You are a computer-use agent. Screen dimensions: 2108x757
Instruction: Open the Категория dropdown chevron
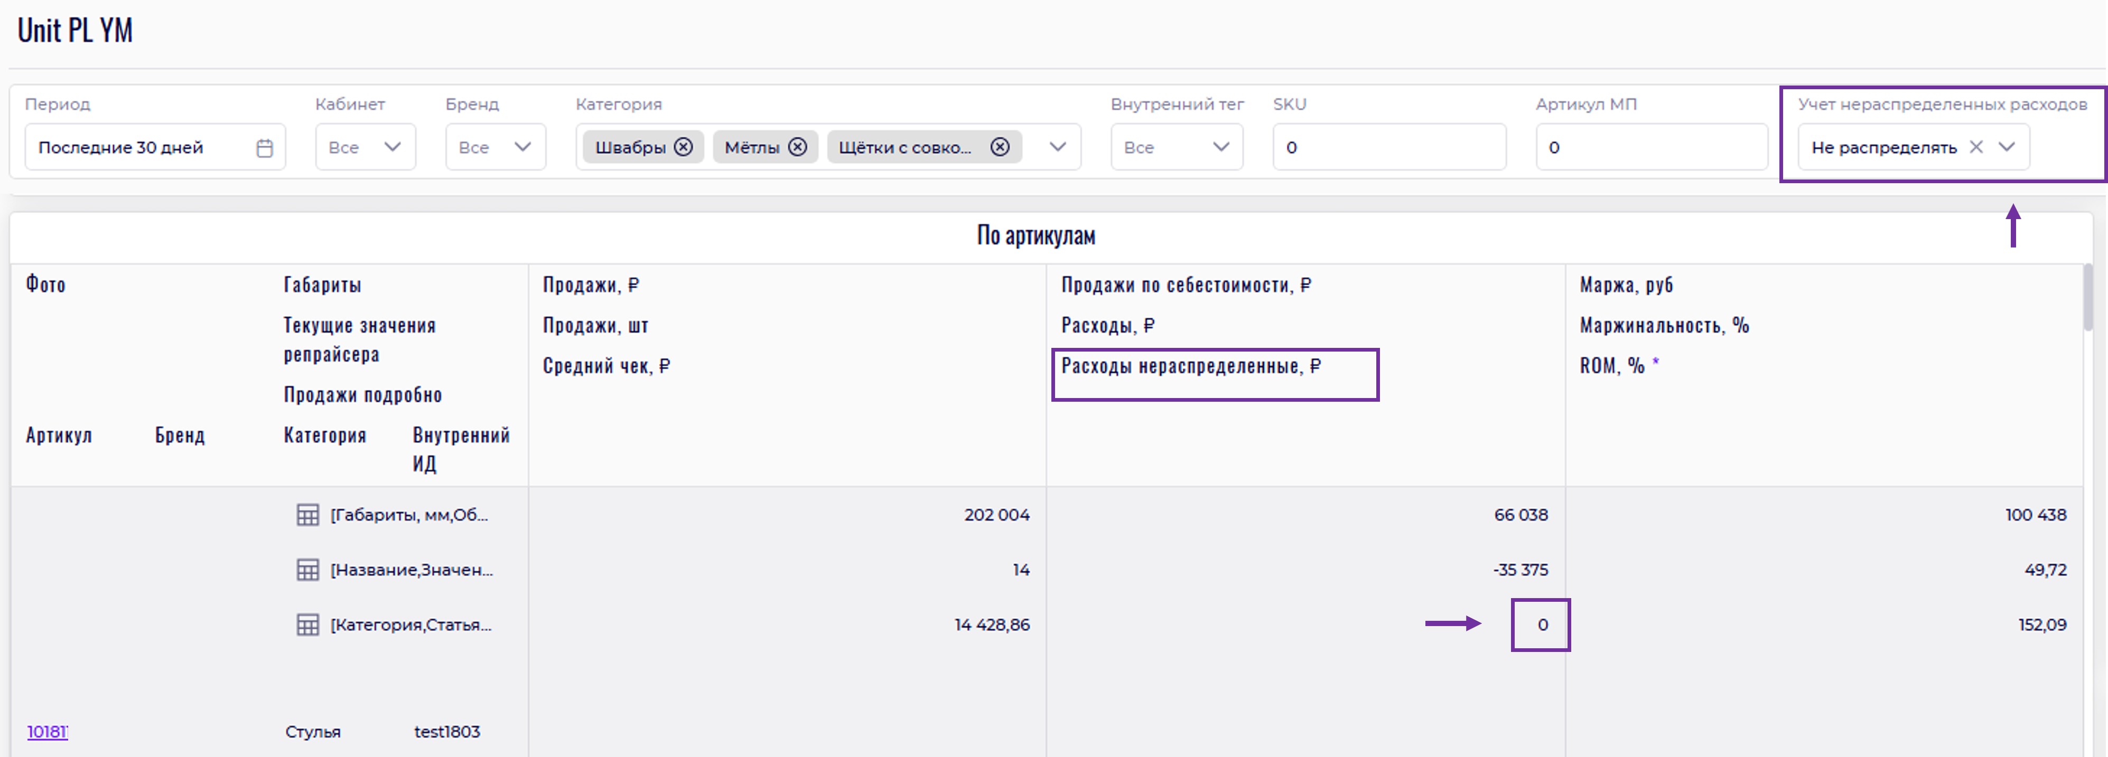1057,147
